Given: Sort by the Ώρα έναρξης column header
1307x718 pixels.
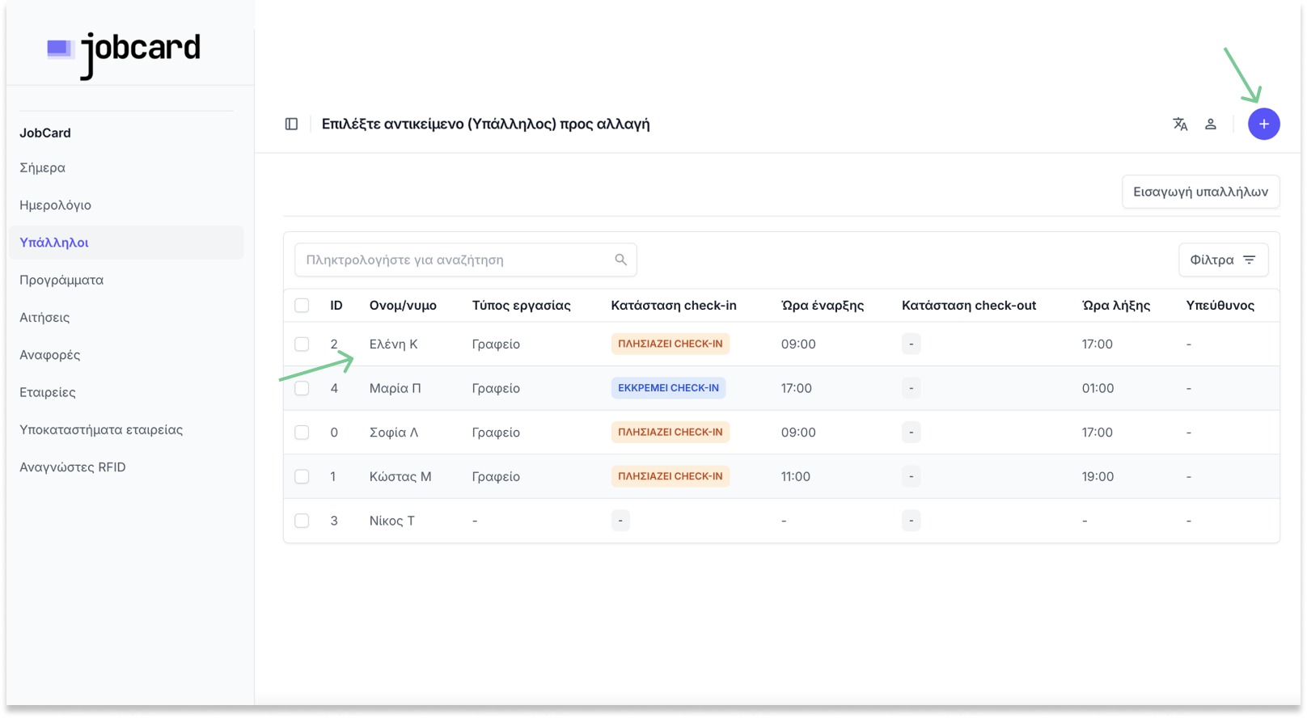Looking at the screenshot, I should (822, 305).
